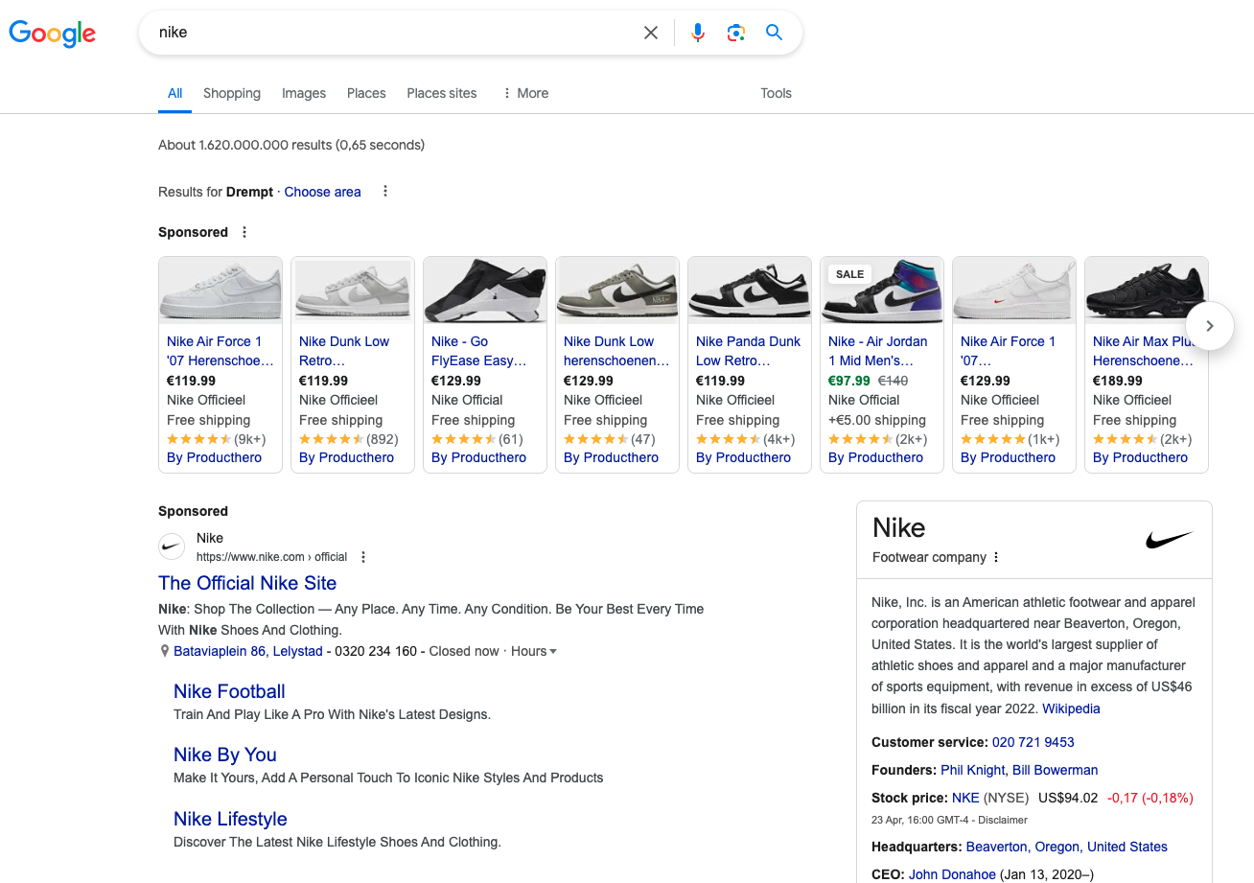This screenshot has height=883, width=1254.
Task: Open the Nike Lifestyle sitelink
Action: pos(230,819)
